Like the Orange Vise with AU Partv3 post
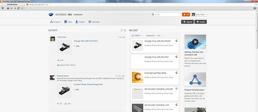The height and width of the screenshot is (112, 258). pos(60,60)
